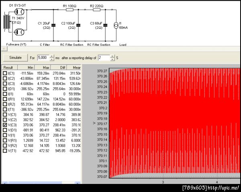241x192 pixels.
Task: Sort by the Mean column header
Action: 74,68
